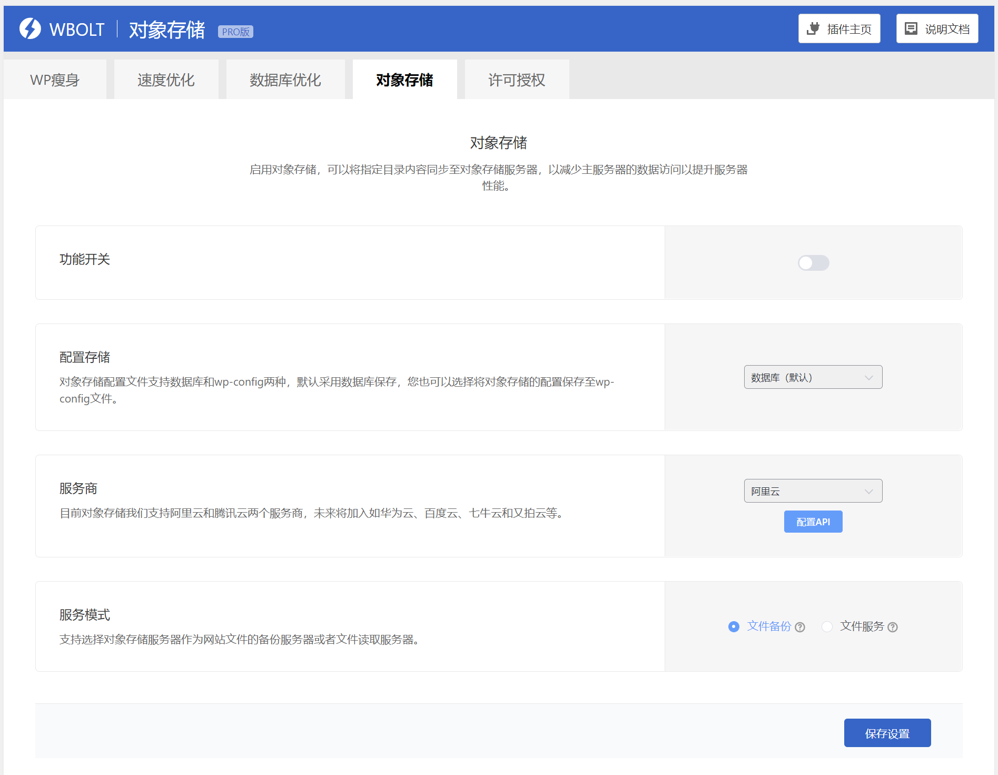998x775 pixels.
Task: Click the plug icon for 插件主页
Action: coord(813,28)
